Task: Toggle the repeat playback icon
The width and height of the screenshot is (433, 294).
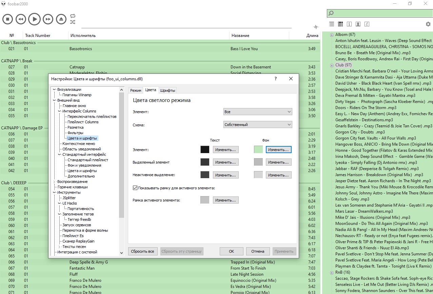Action: 73,16
